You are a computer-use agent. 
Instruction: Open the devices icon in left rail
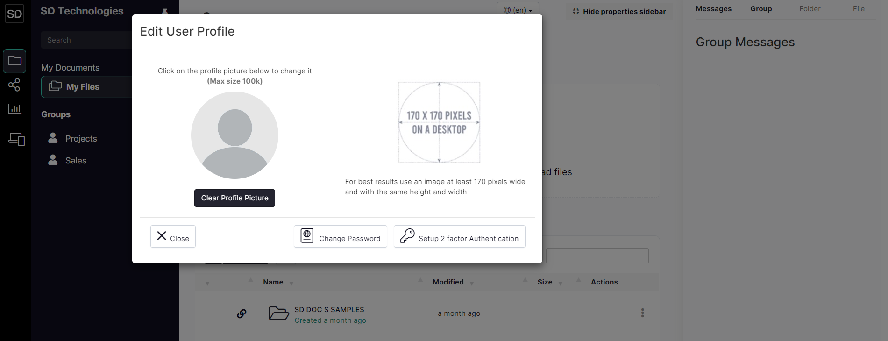16,139
